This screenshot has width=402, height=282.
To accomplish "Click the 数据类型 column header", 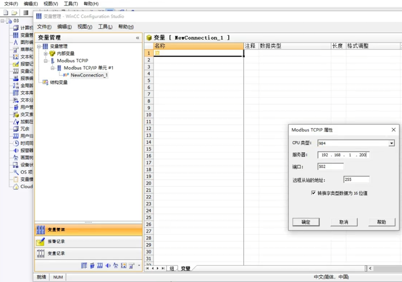I will click(295, 46).
